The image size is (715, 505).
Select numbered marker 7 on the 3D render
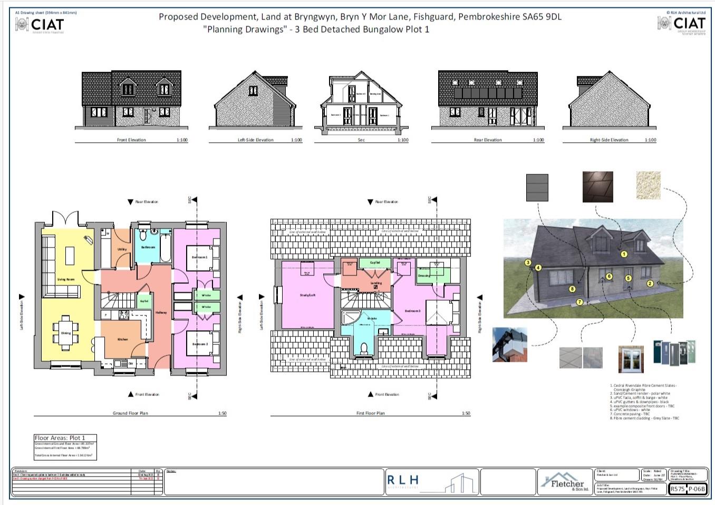[579, 302]
